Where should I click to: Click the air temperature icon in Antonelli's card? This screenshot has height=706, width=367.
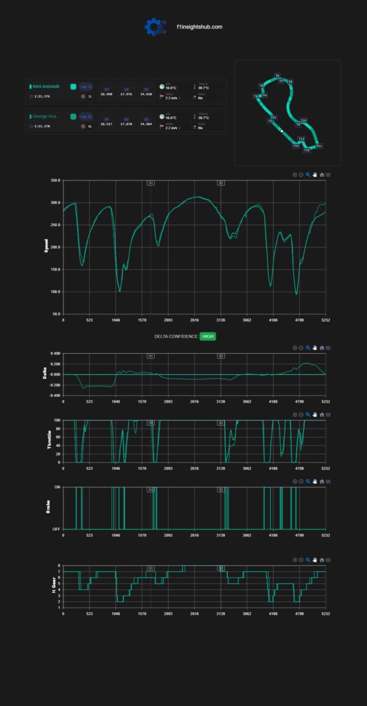(x=162, y=87)
